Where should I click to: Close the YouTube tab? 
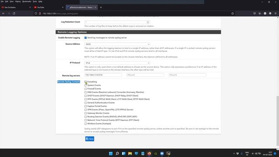coord(63,7)
